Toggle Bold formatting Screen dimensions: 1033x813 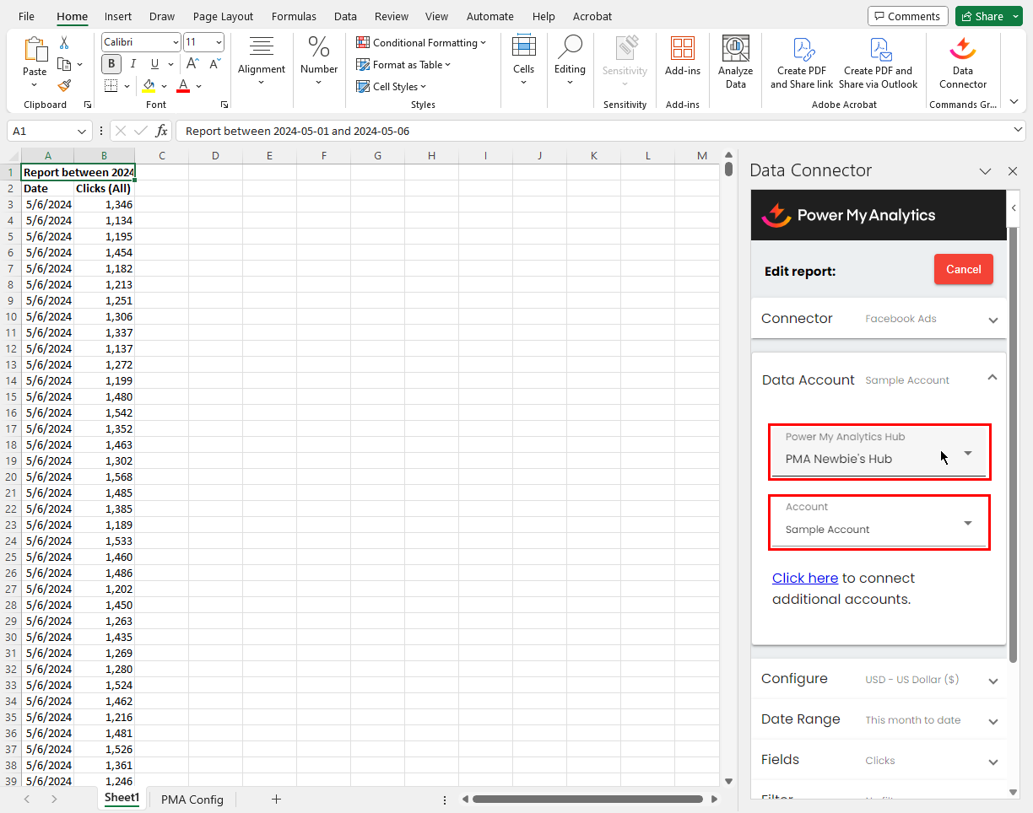pyautogui.click(x=111, y=64)
